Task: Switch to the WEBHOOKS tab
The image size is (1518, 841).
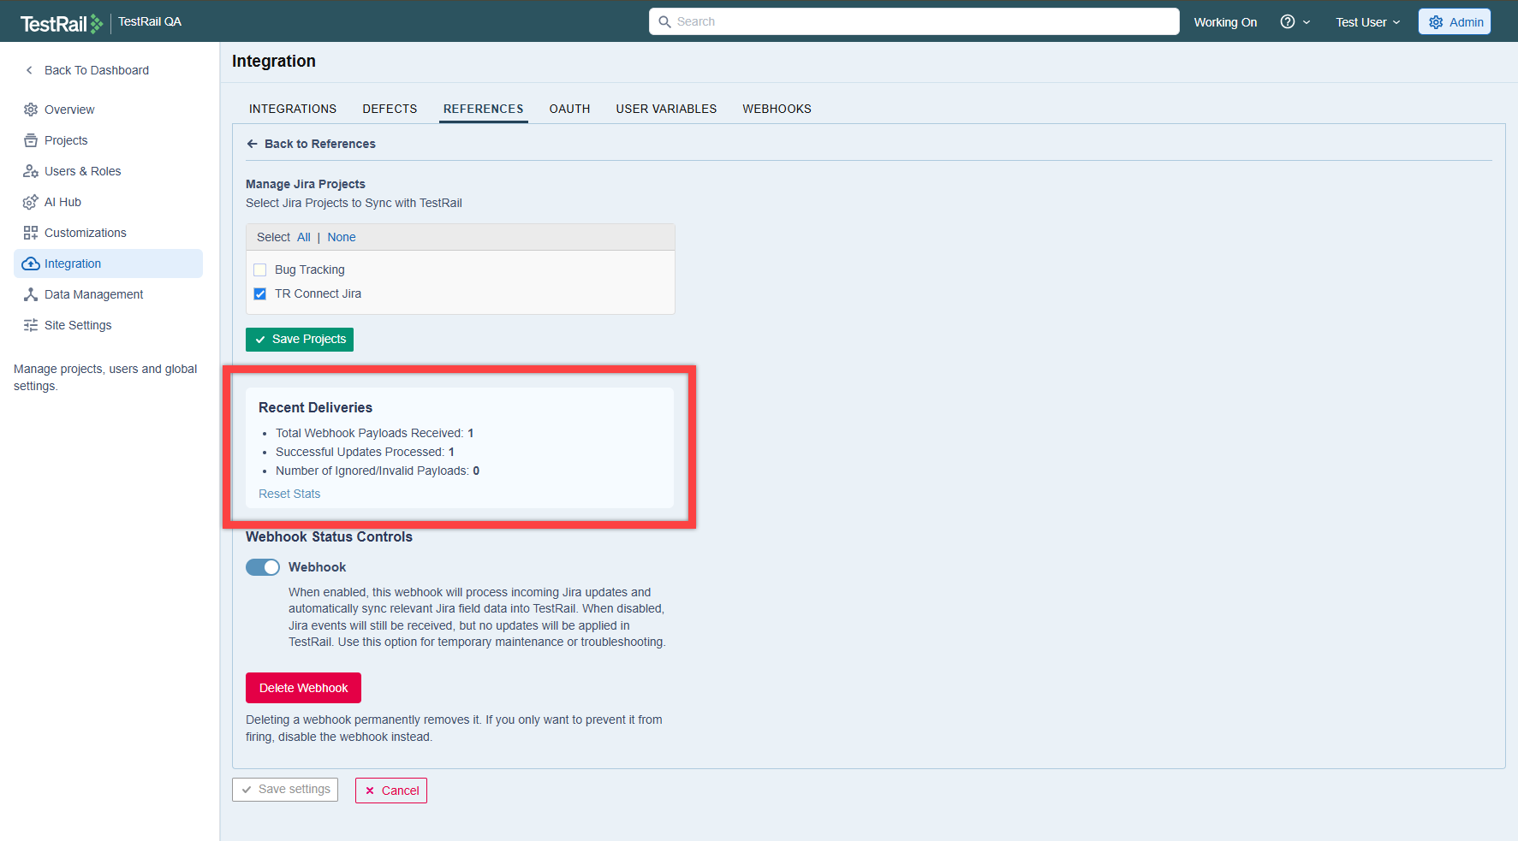Action: 777,109
